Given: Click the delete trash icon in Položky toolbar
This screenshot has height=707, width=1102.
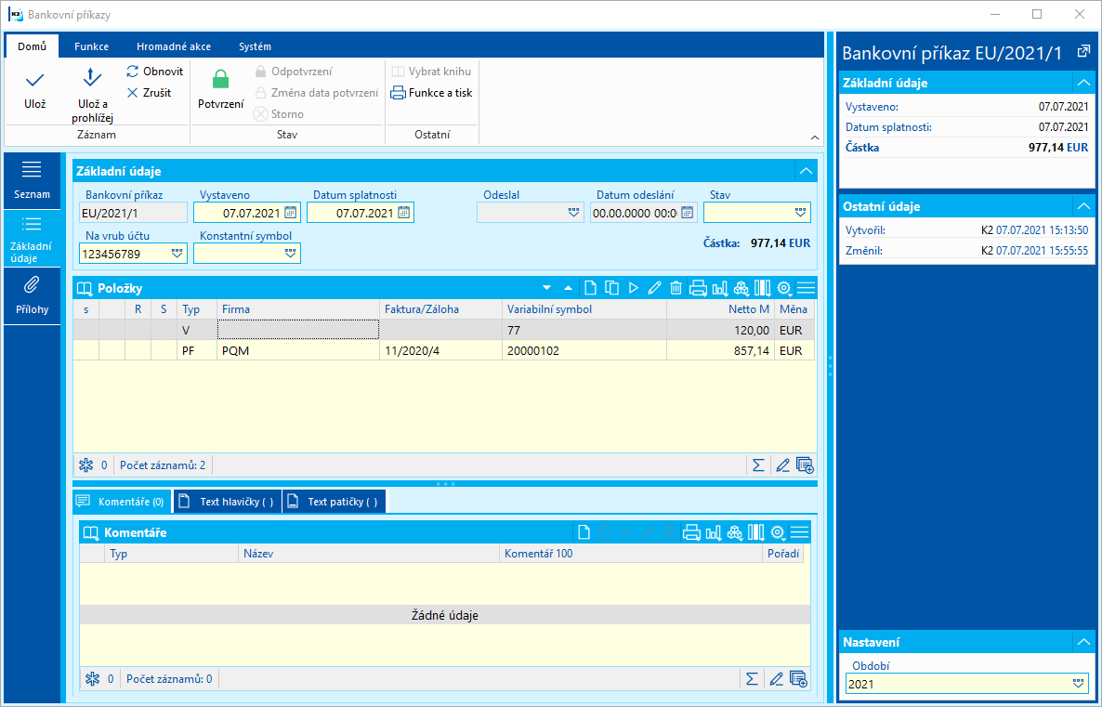Looking at the screenshot, I should click(676, 288).
